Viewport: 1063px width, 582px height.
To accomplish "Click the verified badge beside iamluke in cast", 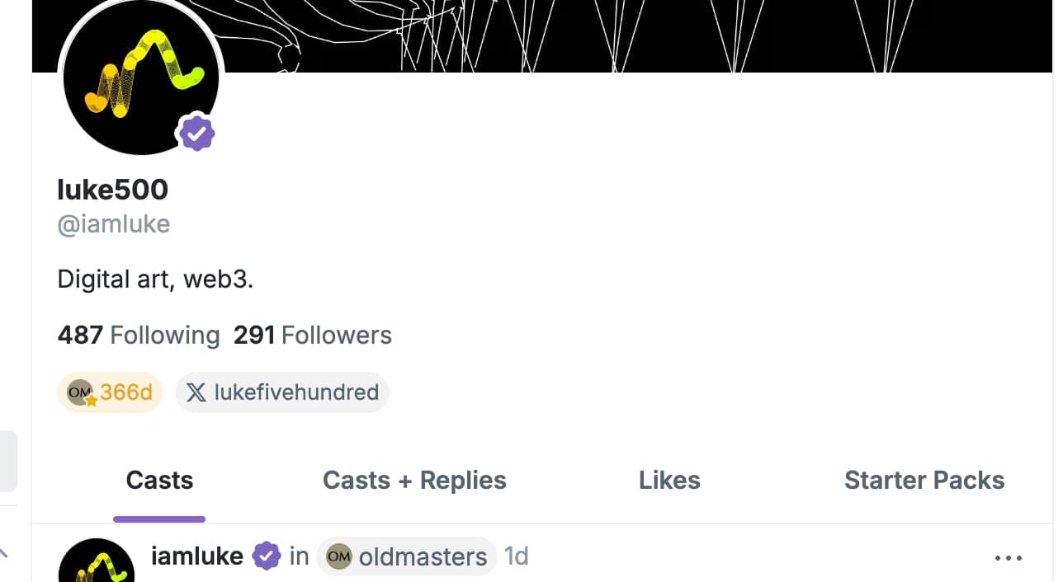I will (x=266, y=556).
